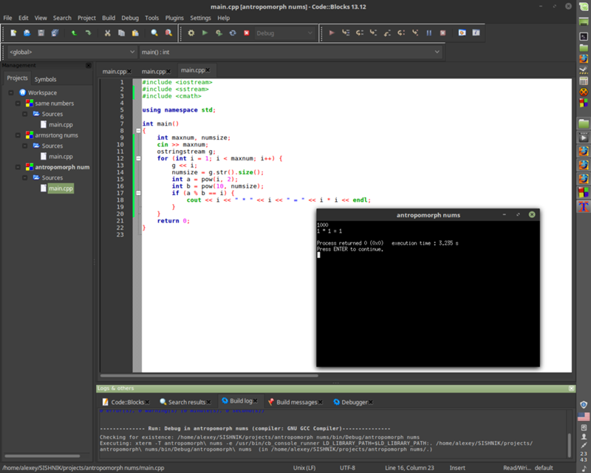Click the Open file toolbar icon

click(27, 33)
